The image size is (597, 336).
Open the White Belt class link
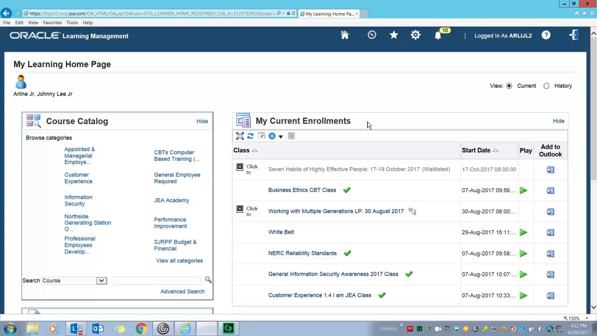[281, 232]
